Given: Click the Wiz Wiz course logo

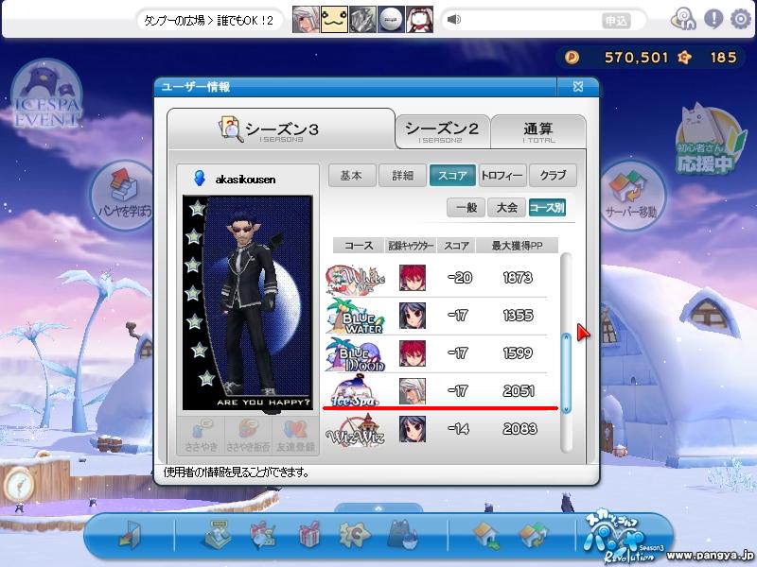Looking at the screenshot, I should click(356, 431).
